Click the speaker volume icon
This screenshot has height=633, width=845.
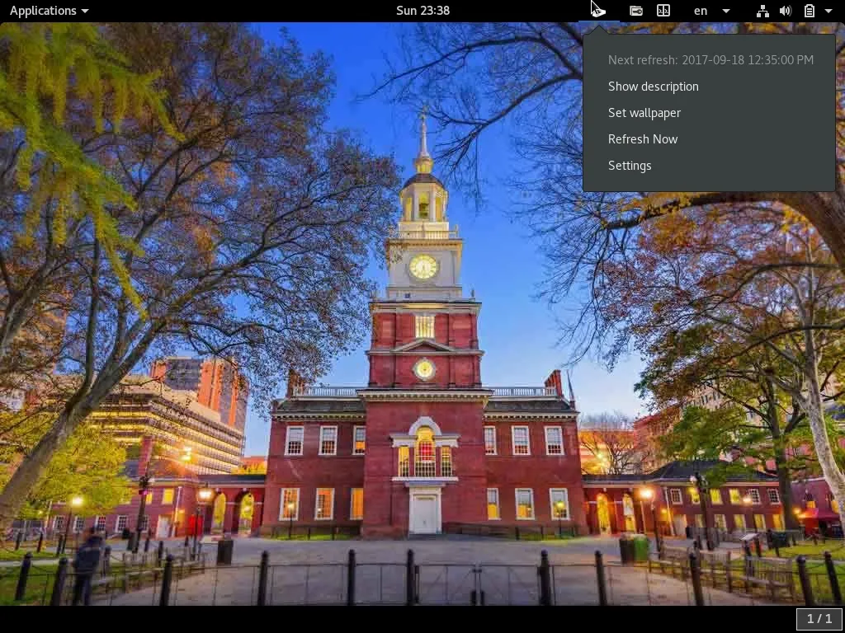click(x=786, y=11)
